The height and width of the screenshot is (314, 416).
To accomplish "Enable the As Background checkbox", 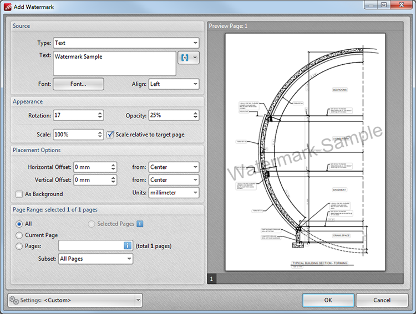I will point(19,194).
